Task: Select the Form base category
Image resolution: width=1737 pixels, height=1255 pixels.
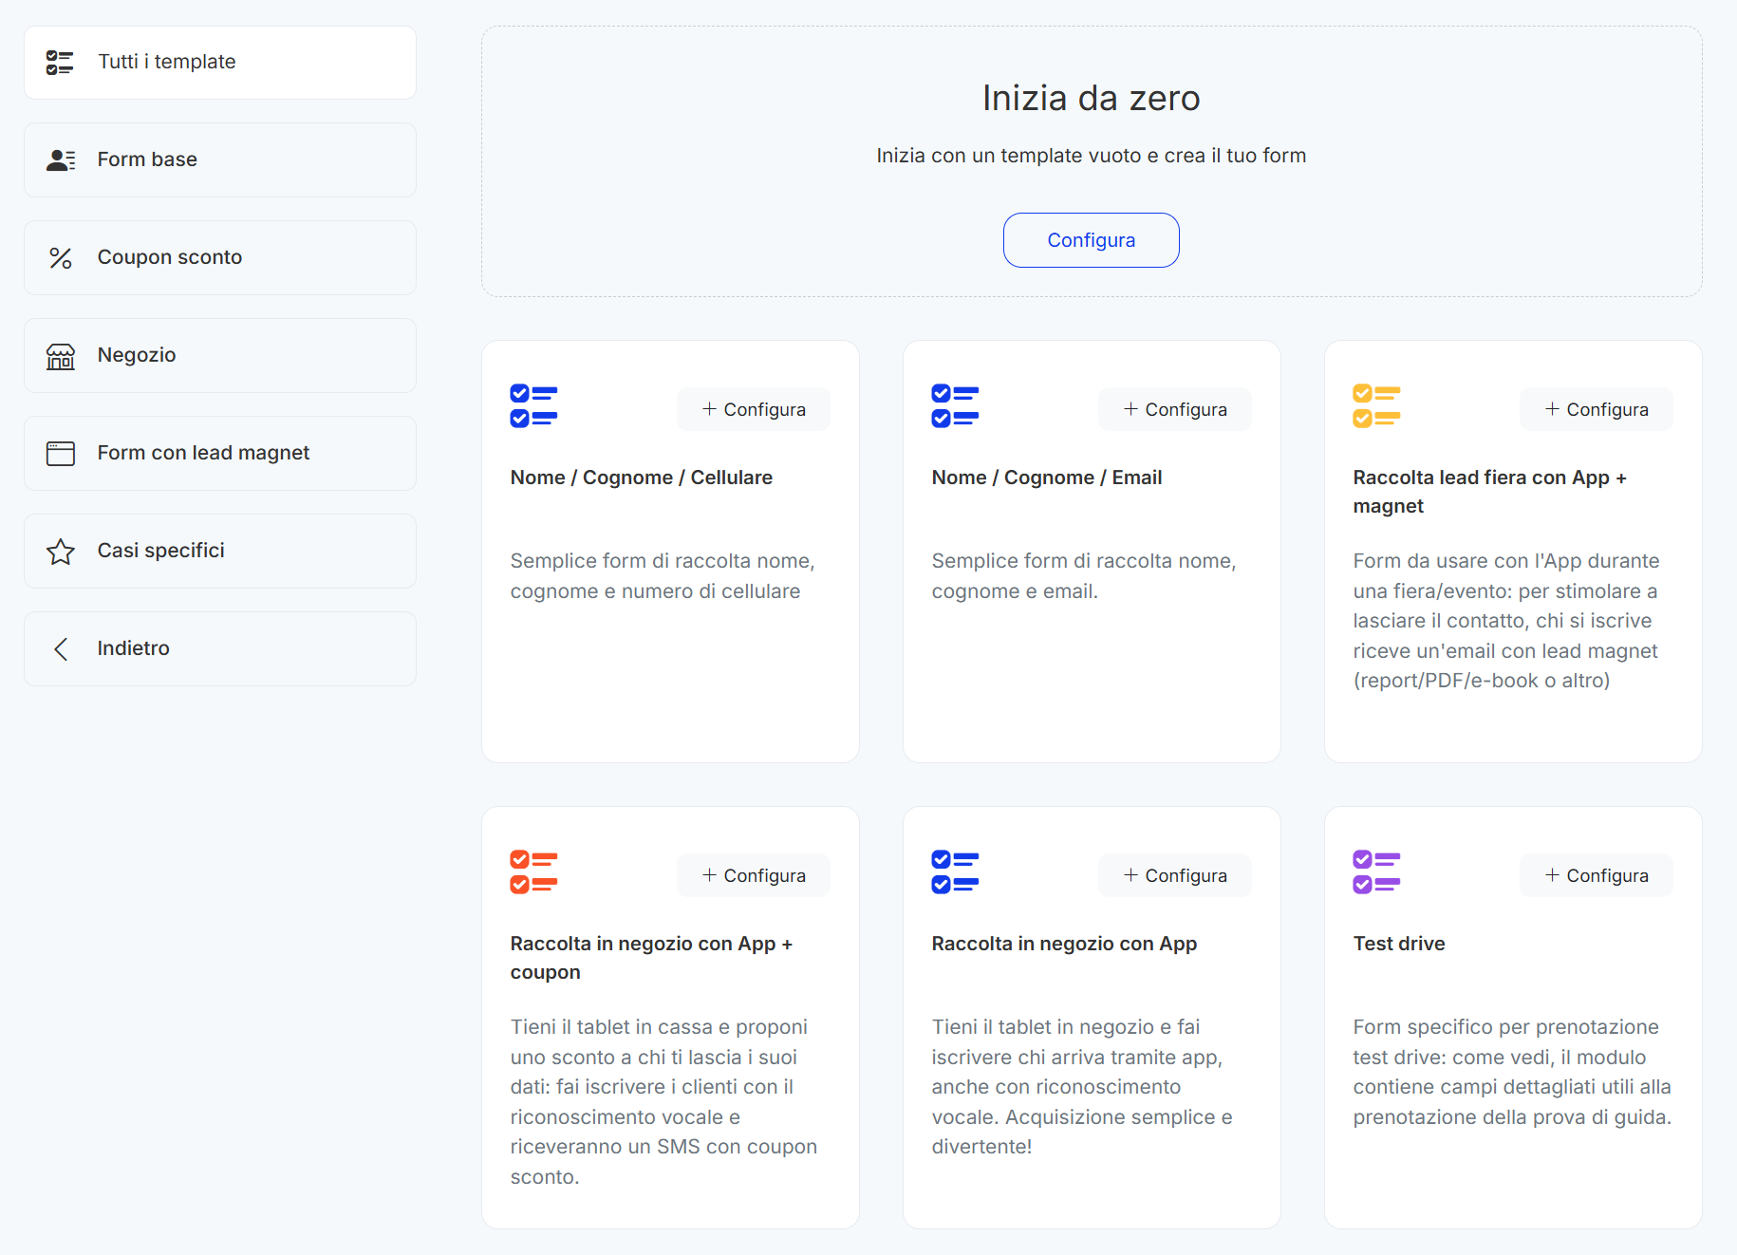Action: point(220,160)
